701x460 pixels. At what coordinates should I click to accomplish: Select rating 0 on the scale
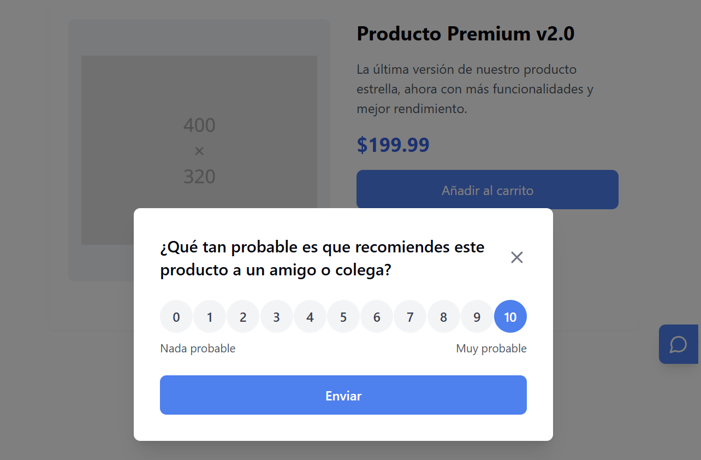(x=176, y=317)
